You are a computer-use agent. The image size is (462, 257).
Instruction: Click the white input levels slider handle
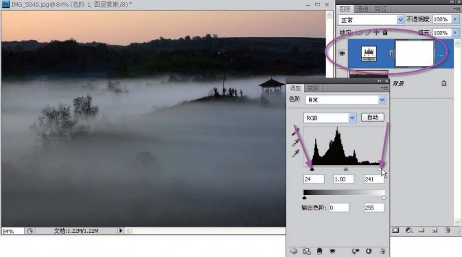tap(380, 169)
